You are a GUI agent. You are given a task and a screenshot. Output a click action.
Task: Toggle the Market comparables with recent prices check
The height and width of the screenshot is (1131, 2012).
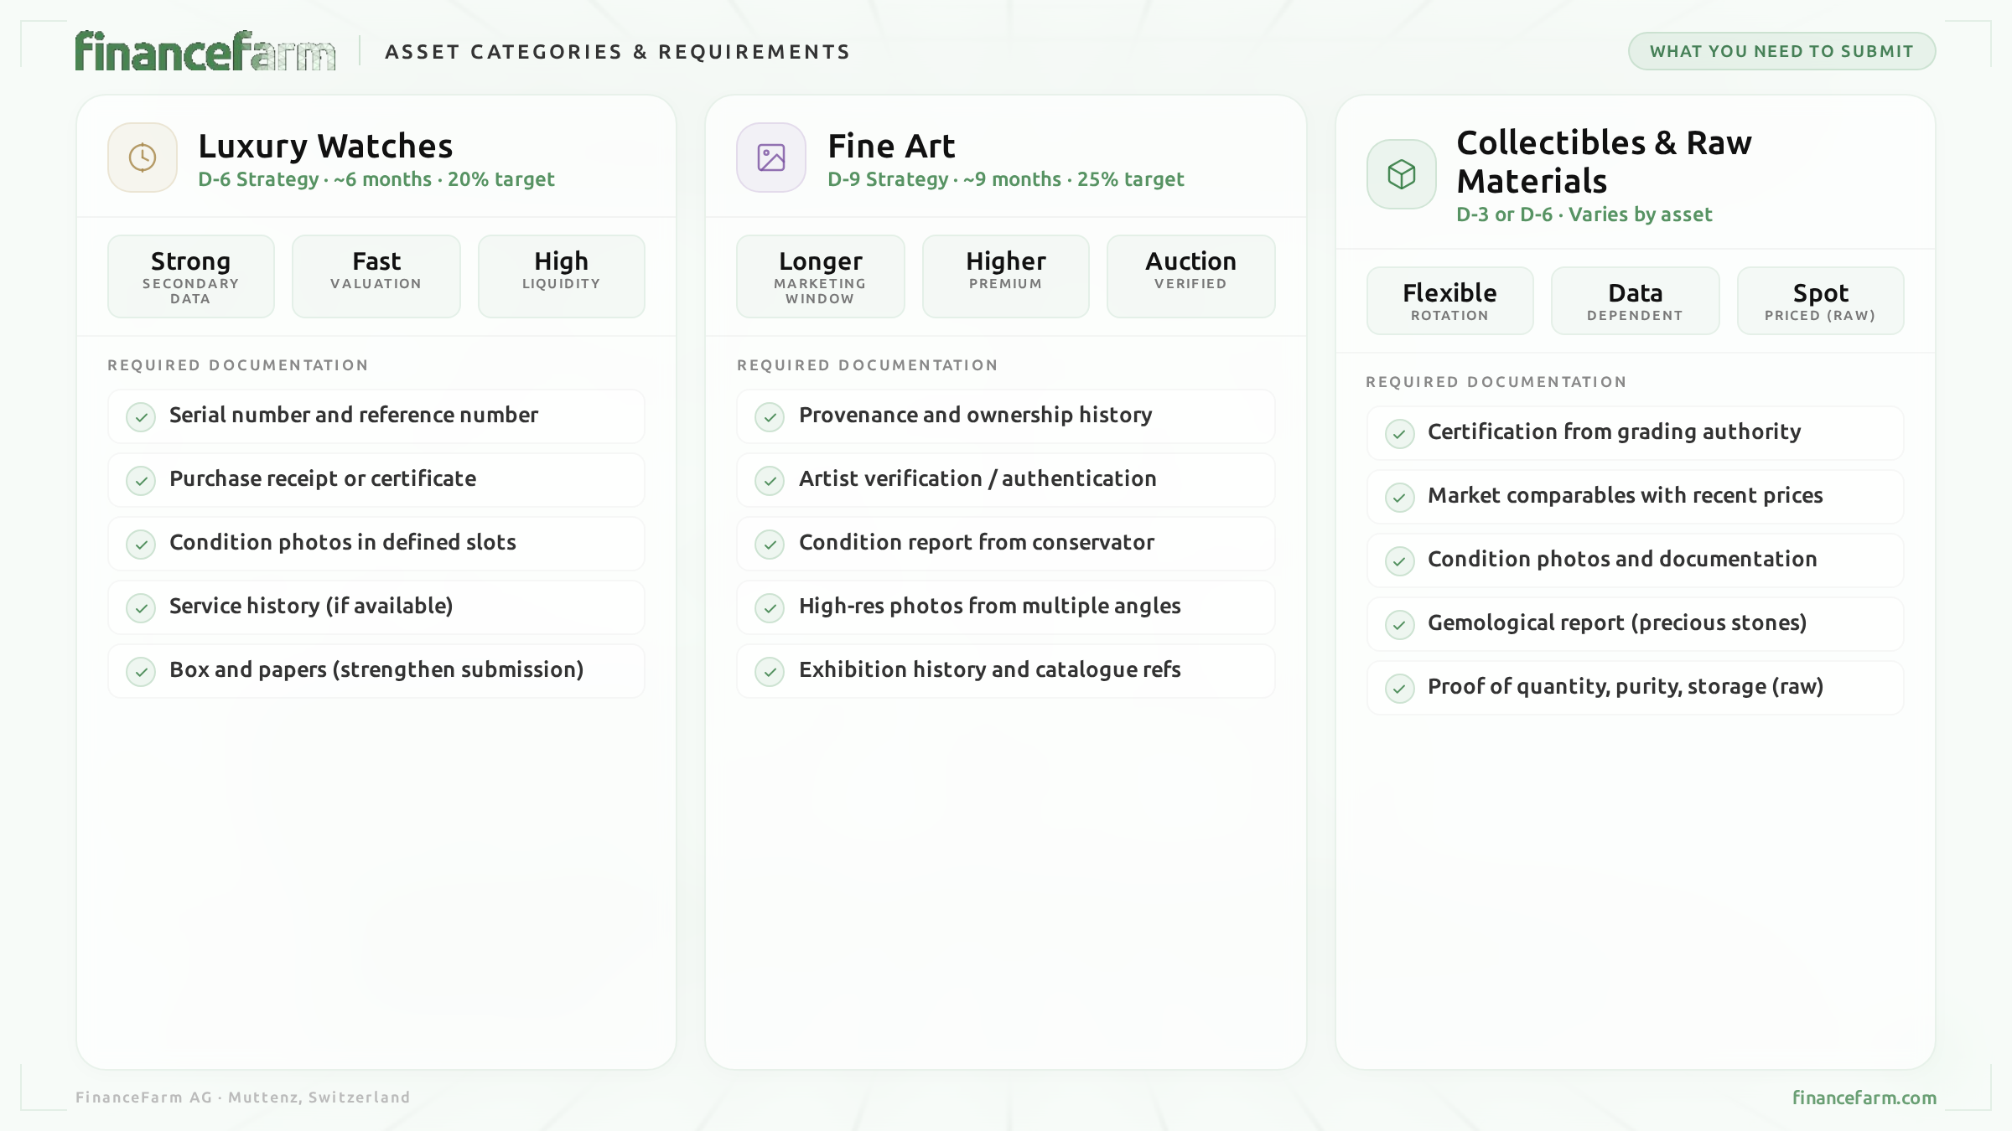[1399, 497]
